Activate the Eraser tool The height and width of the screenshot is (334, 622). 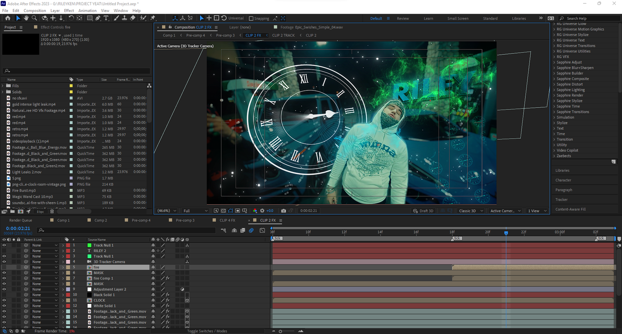coord(133,18)
